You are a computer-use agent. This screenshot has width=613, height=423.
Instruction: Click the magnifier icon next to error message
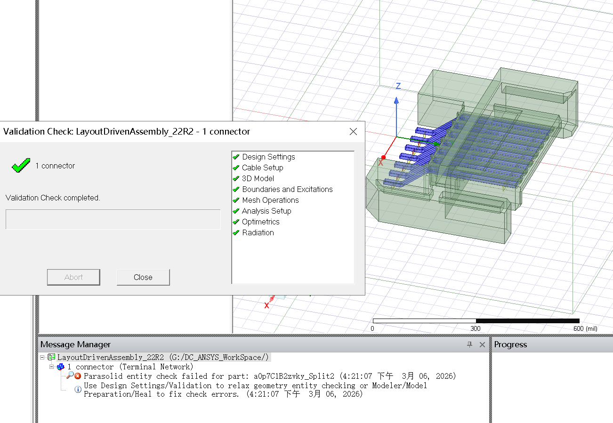[70, 375]
